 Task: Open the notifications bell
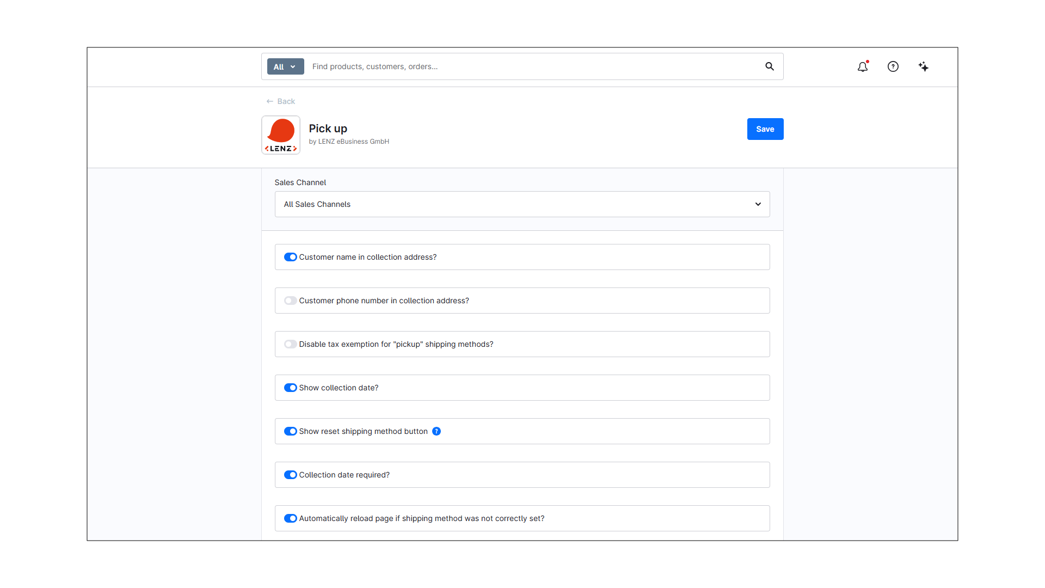click(x=863, y=66)
